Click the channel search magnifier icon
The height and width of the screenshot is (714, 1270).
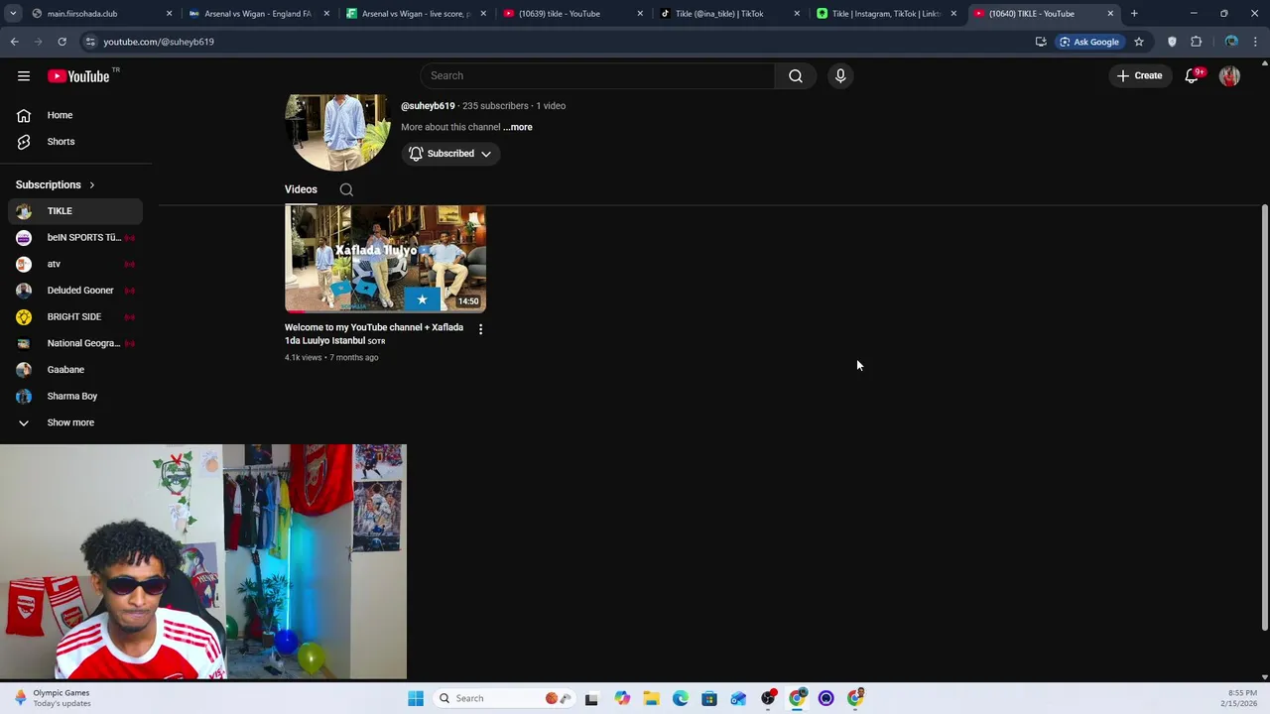coord(346,189)
